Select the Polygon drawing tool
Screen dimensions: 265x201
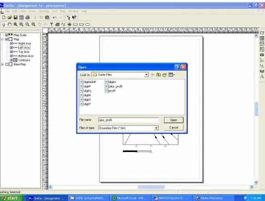pos(58,25)
